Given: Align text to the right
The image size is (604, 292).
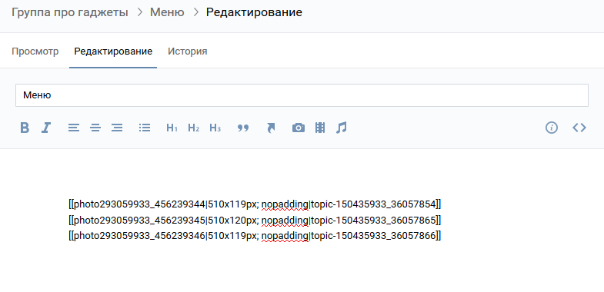Looking at the screenshot, I should click(x=117, y=128).
